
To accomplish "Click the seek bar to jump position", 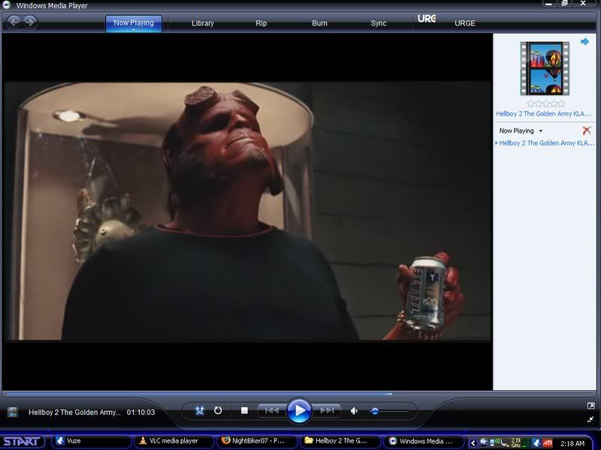I will 299,393.
